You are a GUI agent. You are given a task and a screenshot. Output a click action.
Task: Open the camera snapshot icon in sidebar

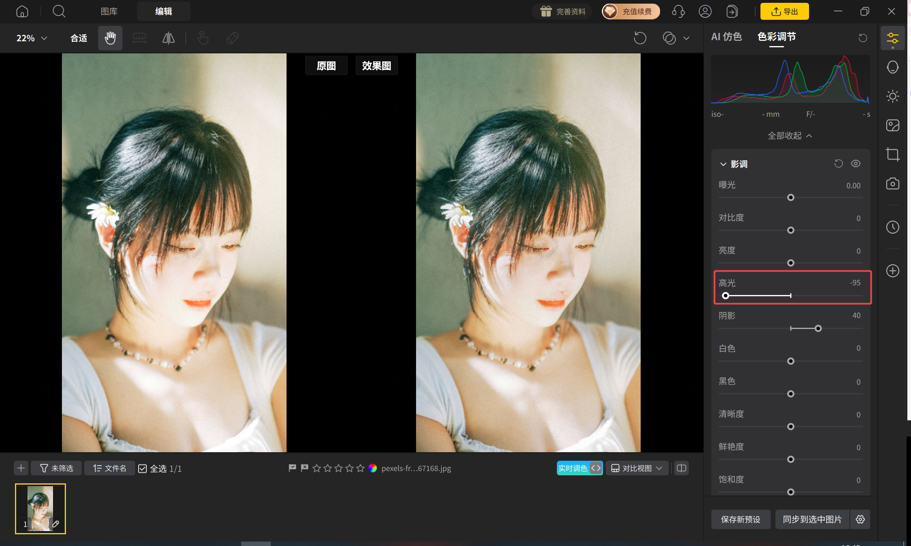point(892,183)
